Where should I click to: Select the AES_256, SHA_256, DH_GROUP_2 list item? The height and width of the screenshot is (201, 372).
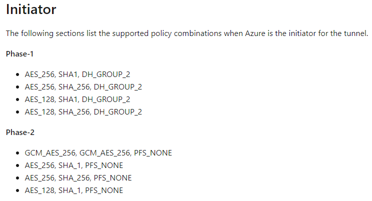[x=83, y=87]
